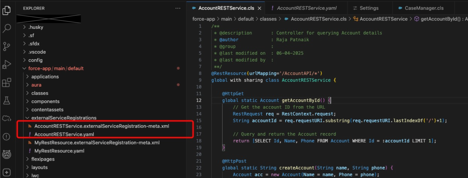Open Source Control view in activity bar
The image size is (468, 178).
[7, 46]
